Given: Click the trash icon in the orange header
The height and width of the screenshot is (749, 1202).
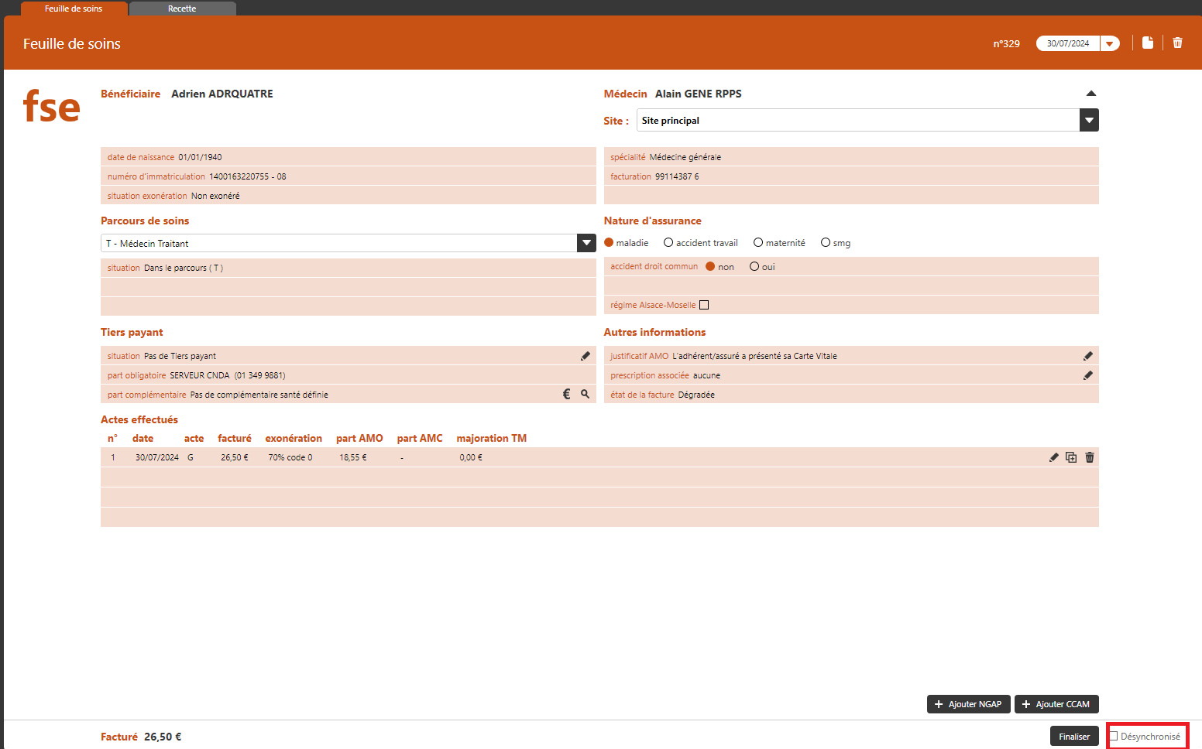Looking at the screenshot, I should 1177,43.
